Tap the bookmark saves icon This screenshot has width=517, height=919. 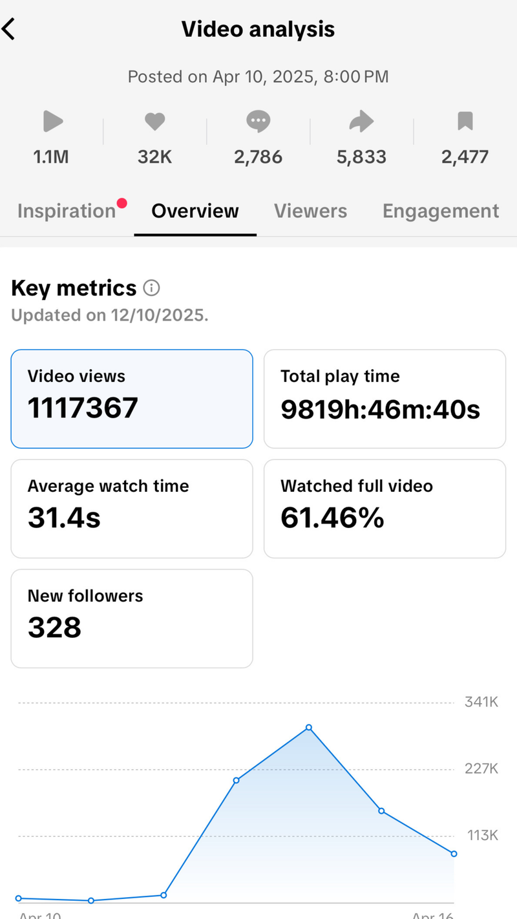tap(465, 121)
